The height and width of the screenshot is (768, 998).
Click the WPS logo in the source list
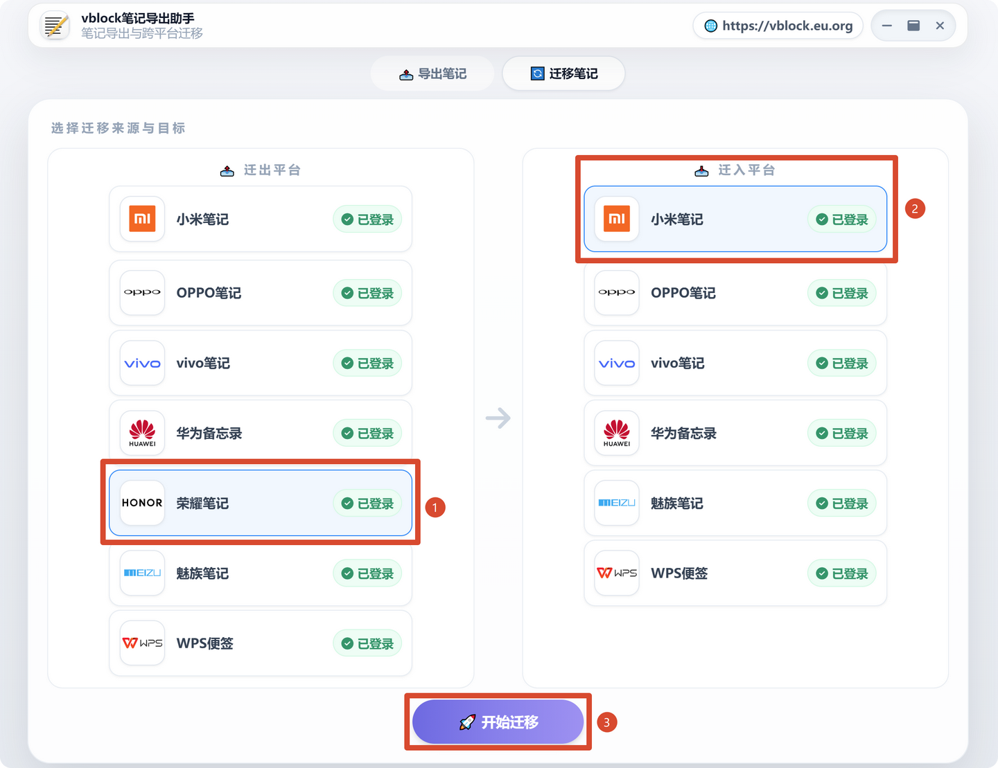click(x=142, y=643)
